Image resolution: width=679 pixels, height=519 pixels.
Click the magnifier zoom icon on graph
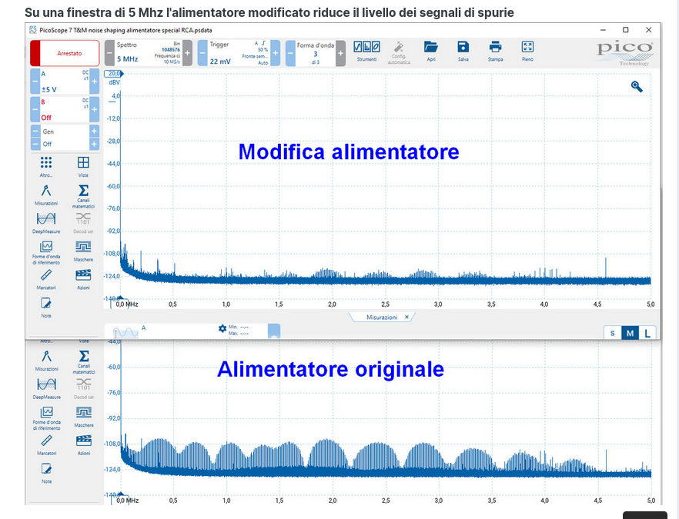point(637,87)
